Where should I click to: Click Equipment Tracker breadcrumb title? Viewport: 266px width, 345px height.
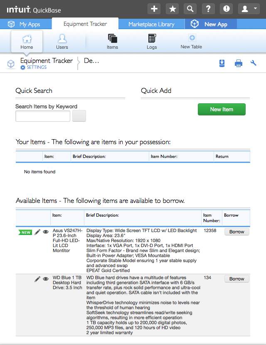[x=47, y=60]
